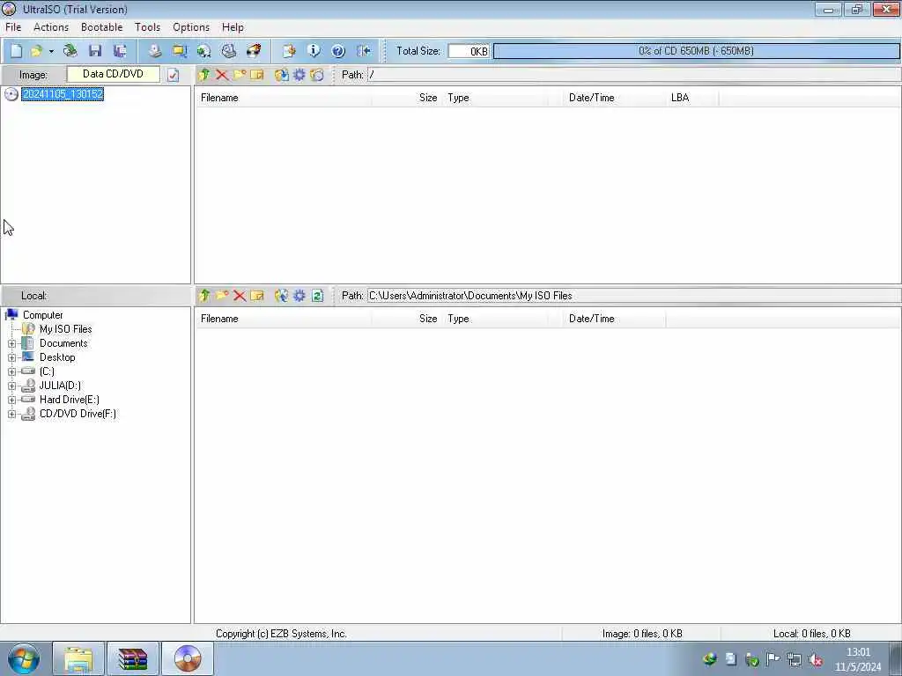
Task: Click the Up arrow icon in local toolbar
Action: [x=204, y=296]
